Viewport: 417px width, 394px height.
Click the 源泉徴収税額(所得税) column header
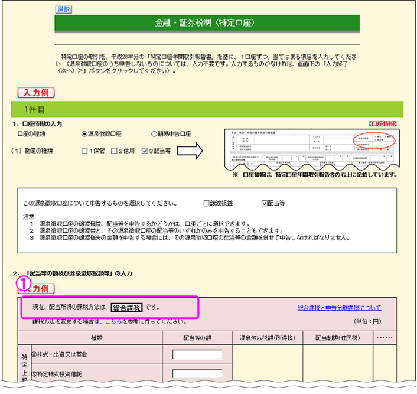268,338
